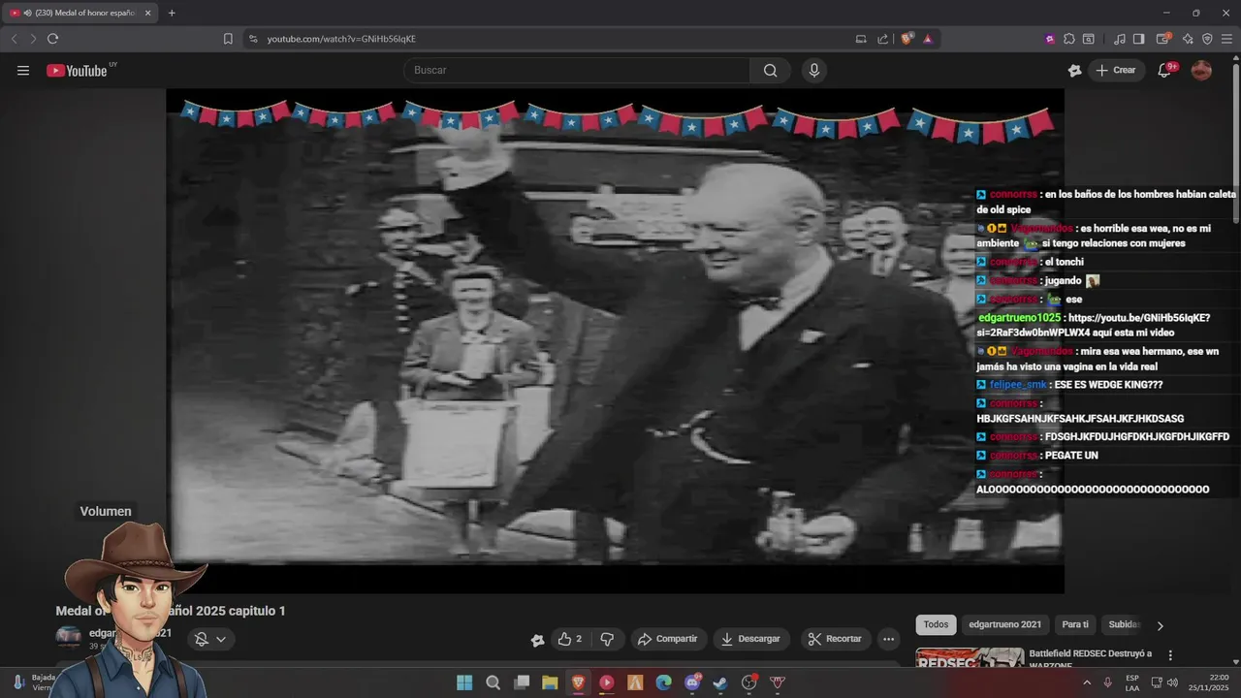The width and height of the screenshot is (1241, 698).
Task: Toggle the browser sidebar panel
Action: click(1139, 39)
